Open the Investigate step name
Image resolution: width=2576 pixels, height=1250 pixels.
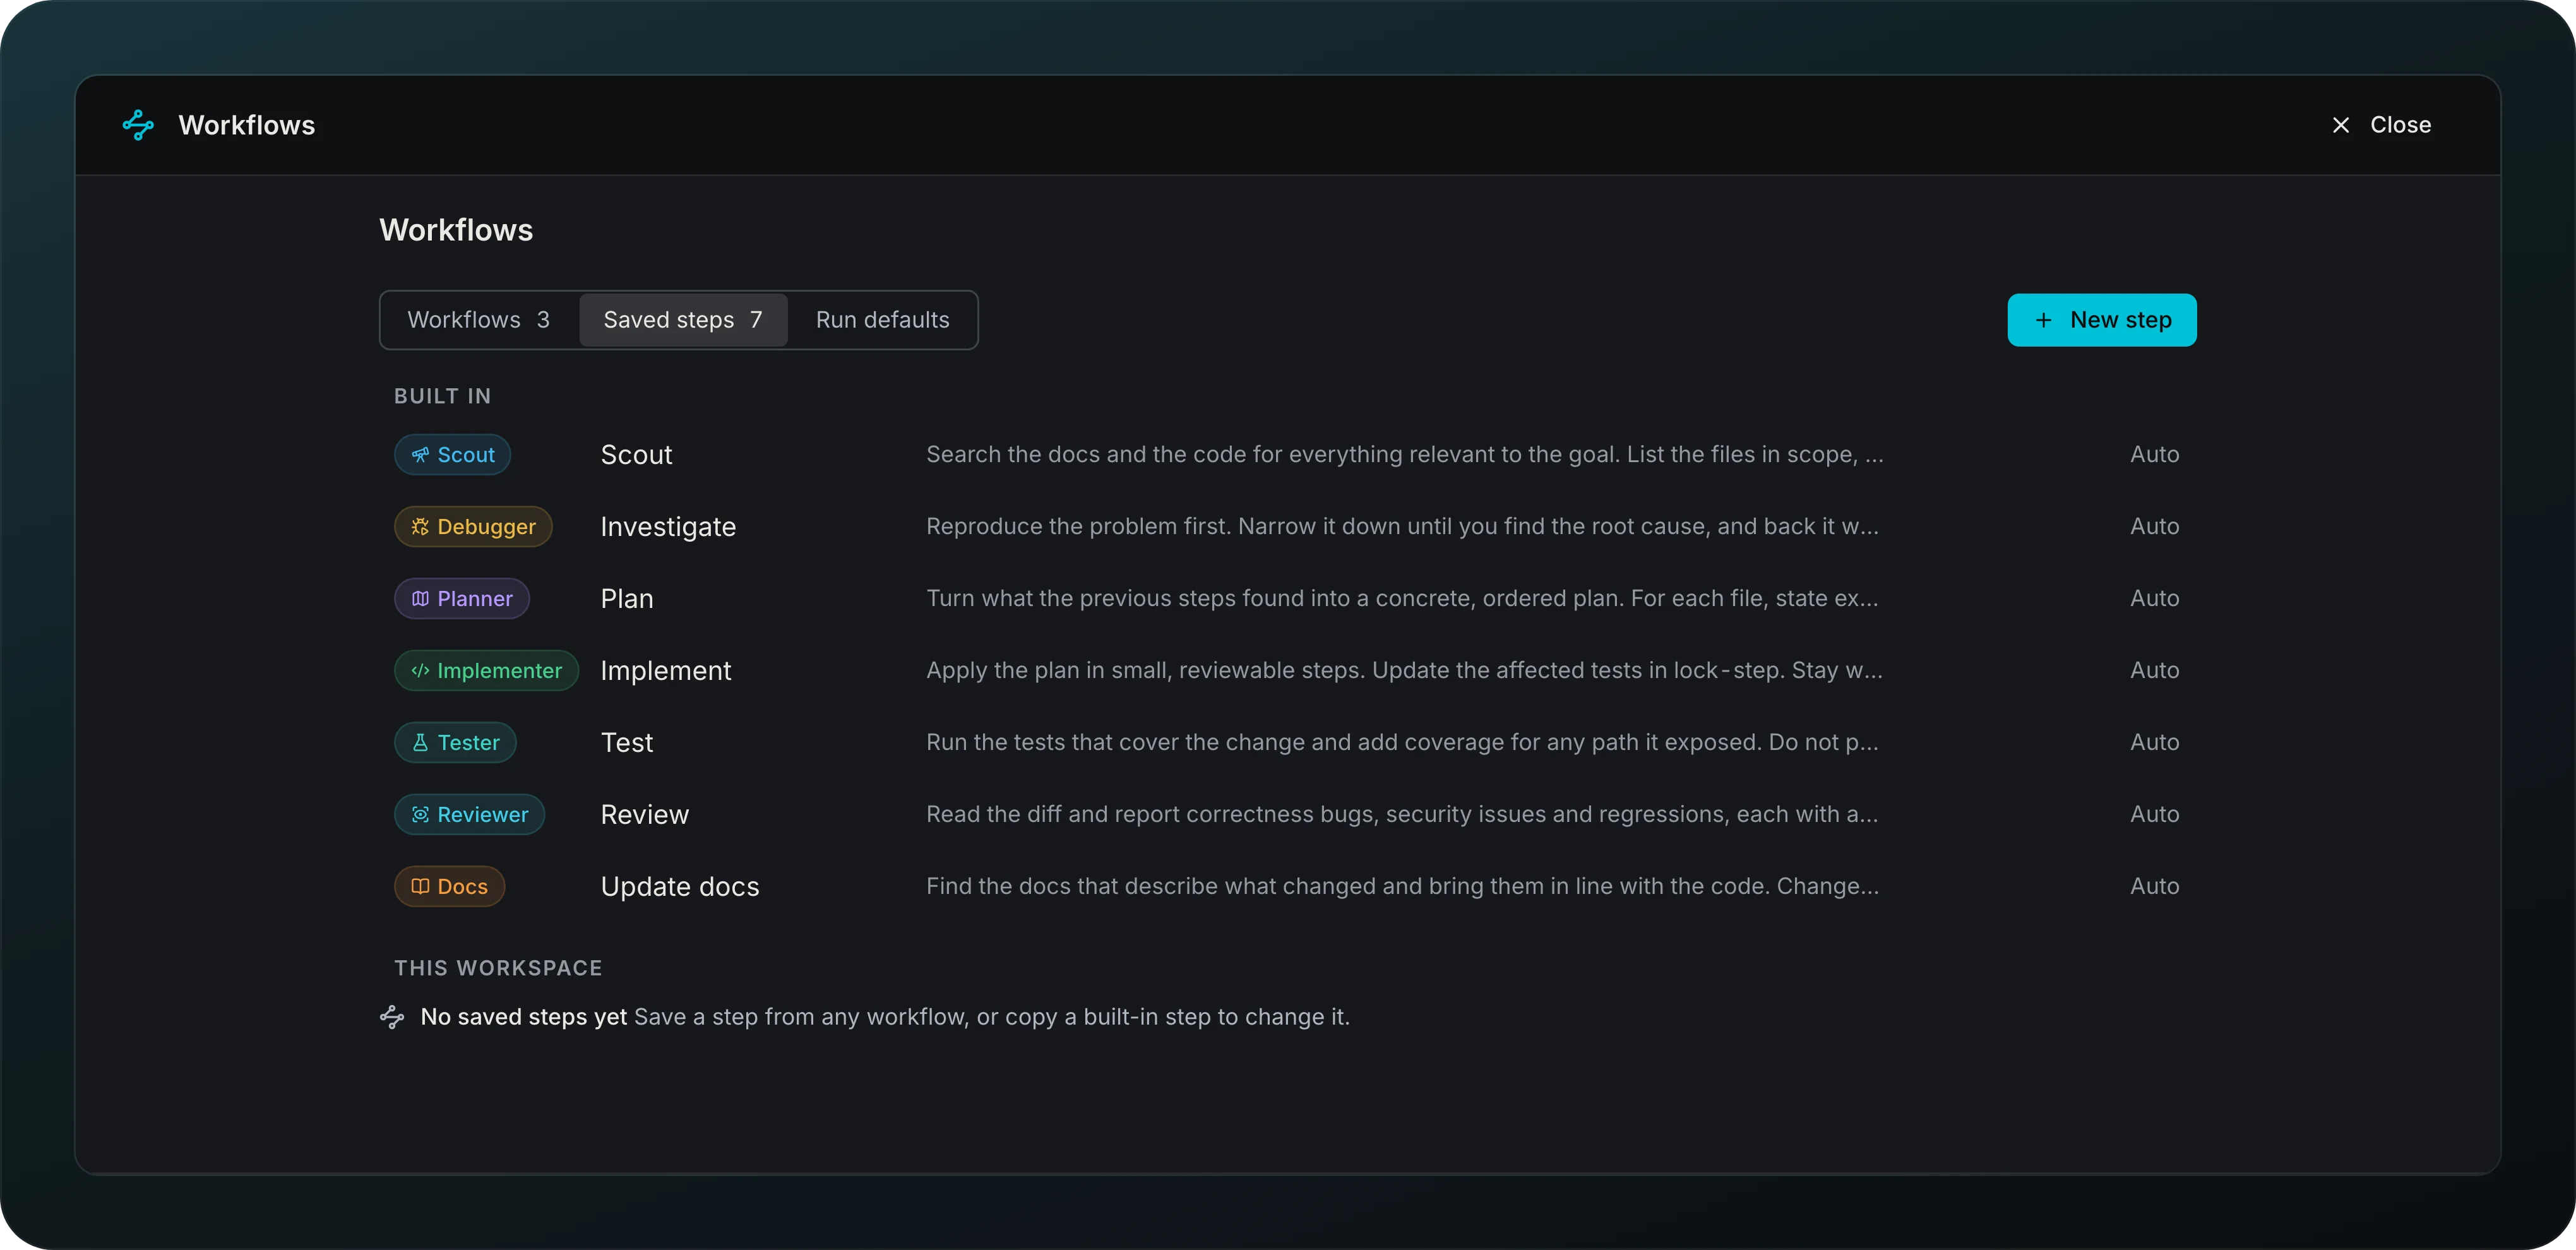(668, 527)
